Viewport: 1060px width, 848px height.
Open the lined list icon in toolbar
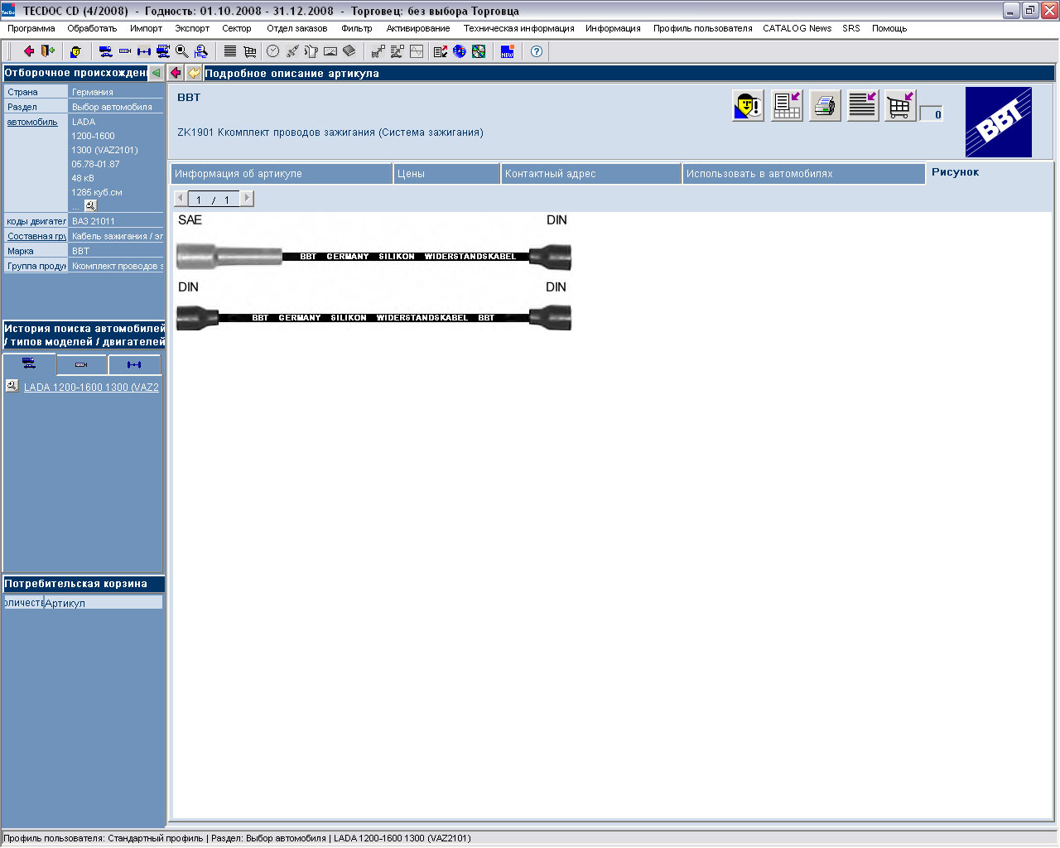click(230, 51)
